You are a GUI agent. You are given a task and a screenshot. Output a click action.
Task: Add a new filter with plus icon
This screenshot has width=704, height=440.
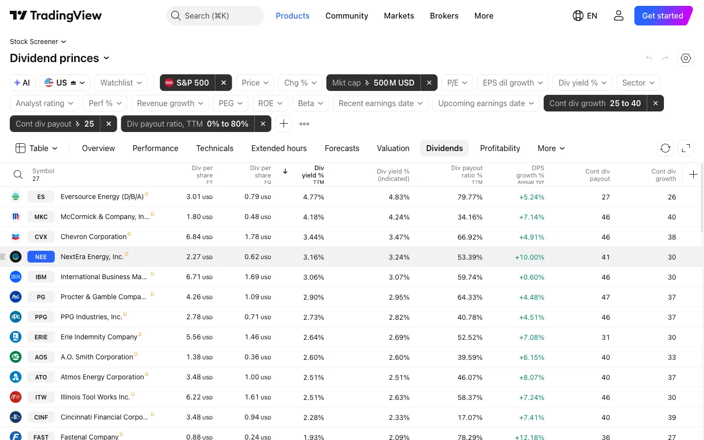[284, 124]
